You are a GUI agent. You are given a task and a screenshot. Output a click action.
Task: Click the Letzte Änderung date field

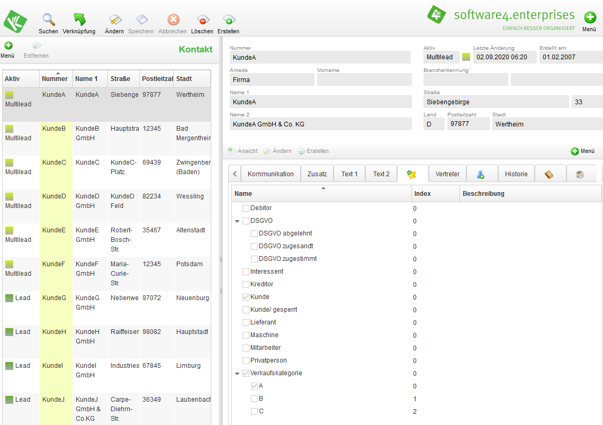505,57
